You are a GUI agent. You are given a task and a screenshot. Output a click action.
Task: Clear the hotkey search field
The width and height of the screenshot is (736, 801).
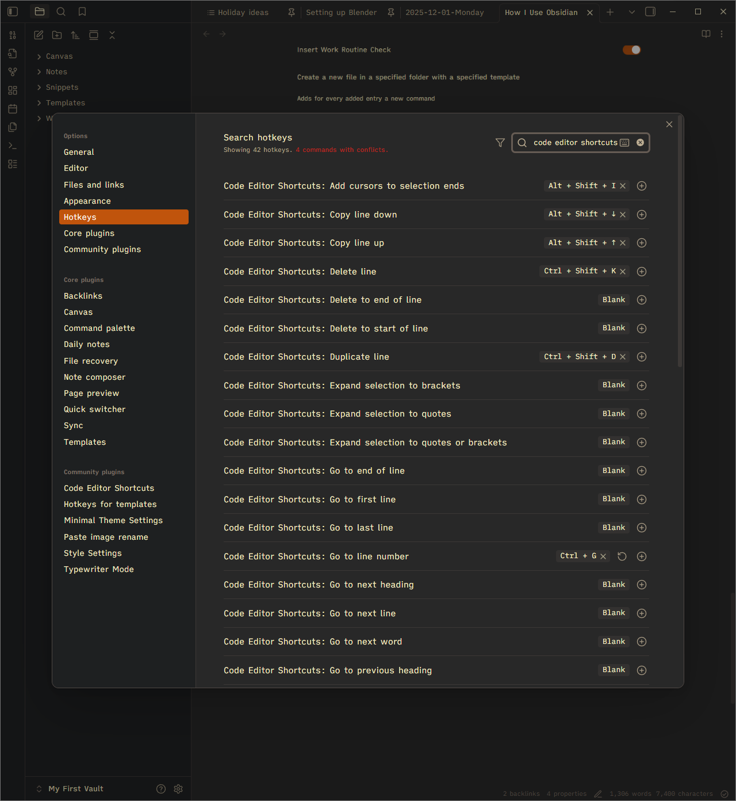640,142
